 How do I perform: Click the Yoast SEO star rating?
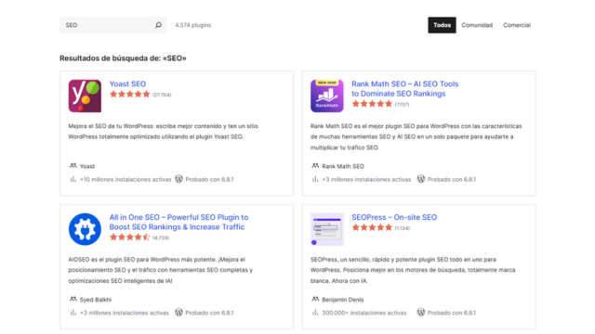point(130,95)
